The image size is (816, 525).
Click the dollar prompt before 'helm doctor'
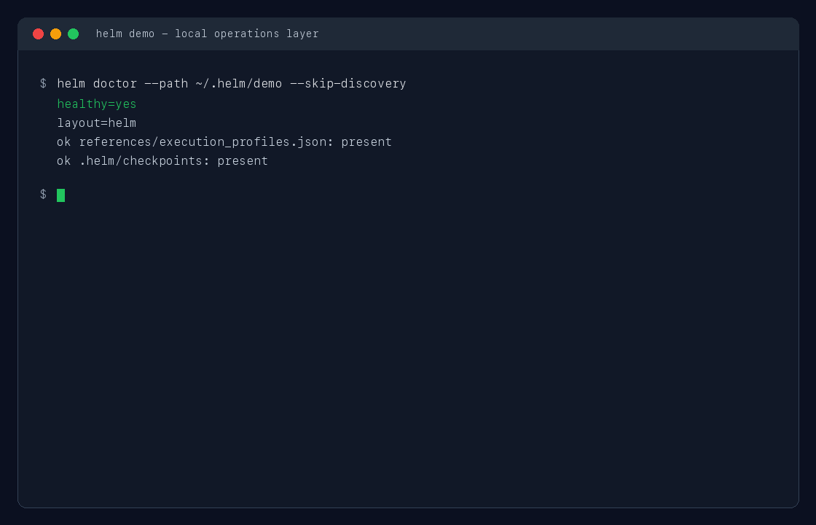(43, 84)
